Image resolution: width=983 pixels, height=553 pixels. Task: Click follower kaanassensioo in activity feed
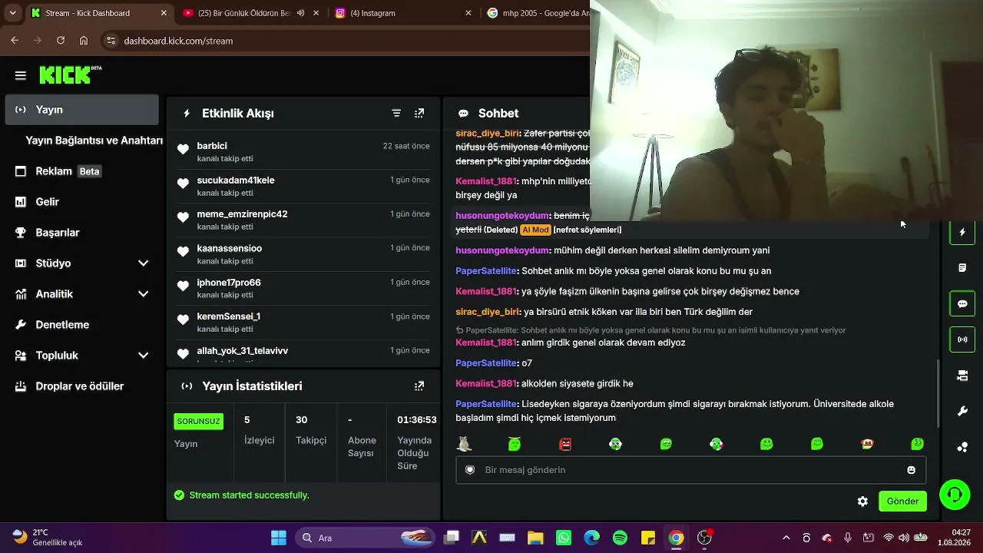[230, 249]
